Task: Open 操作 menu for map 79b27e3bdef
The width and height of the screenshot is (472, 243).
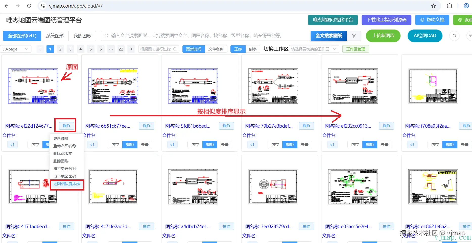Action: pos(306,126)
